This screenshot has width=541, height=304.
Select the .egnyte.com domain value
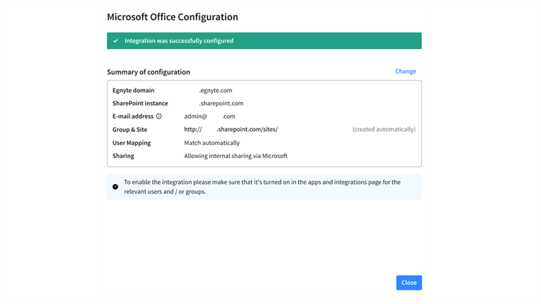(215, 90)
